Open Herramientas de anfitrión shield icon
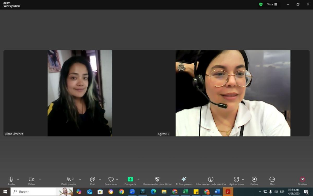The image size is (313, 196). click(157, 180)
